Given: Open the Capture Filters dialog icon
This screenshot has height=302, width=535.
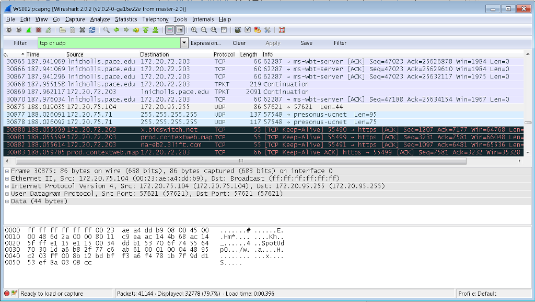Looking at the screenshot, I should (x=237, y=30).
